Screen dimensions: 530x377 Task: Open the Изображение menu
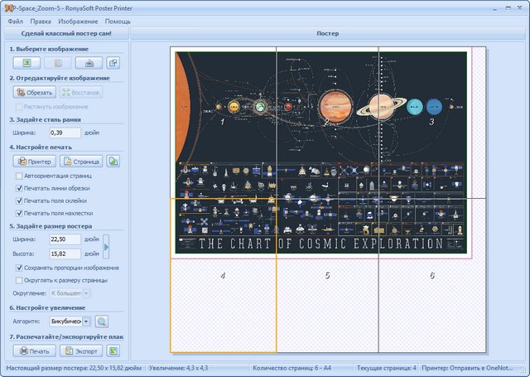[77, 21]
